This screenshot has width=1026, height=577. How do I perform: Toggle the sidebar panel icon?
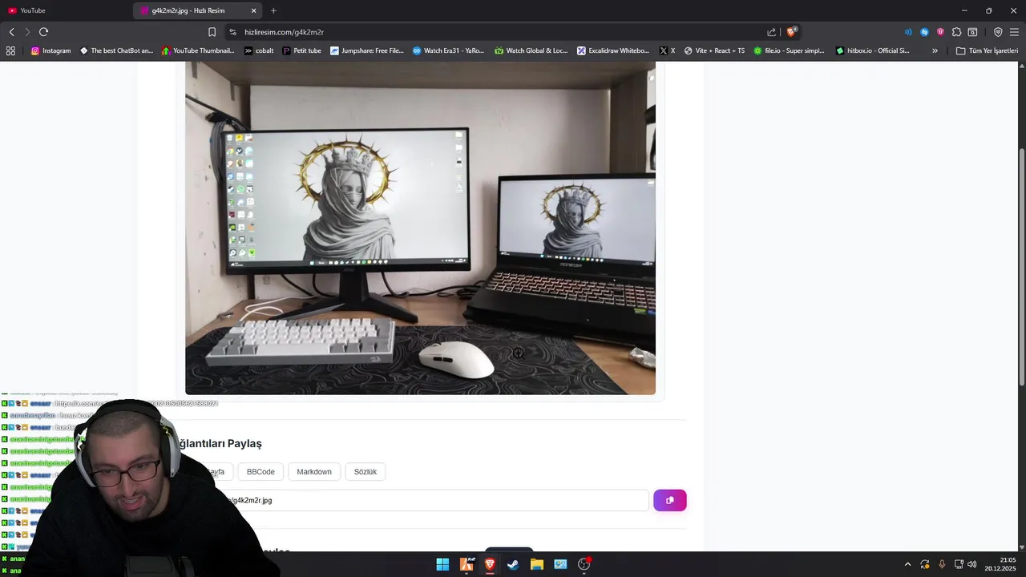pyautogui.click(x=972, y=32)
